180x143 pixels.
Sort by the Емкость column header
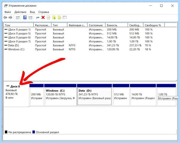tap(116, 25)
